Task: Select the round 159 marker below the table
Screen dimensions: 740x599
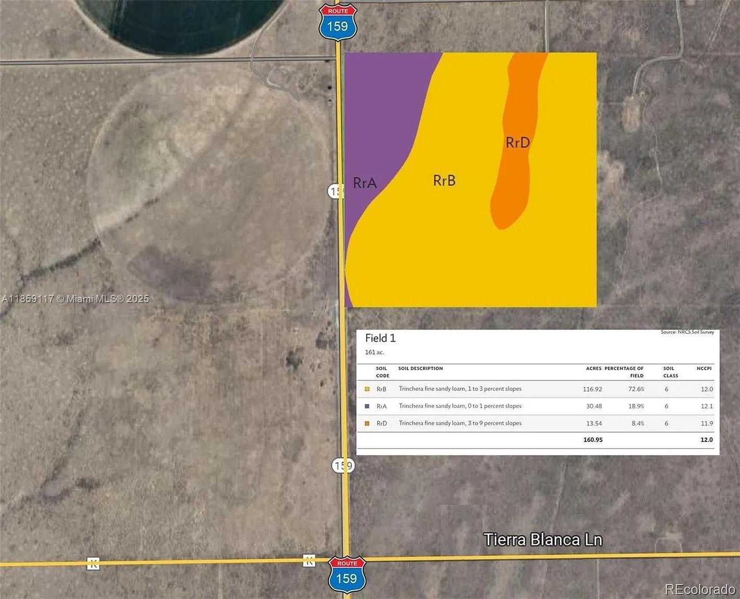Action: (x=342, y=465)
